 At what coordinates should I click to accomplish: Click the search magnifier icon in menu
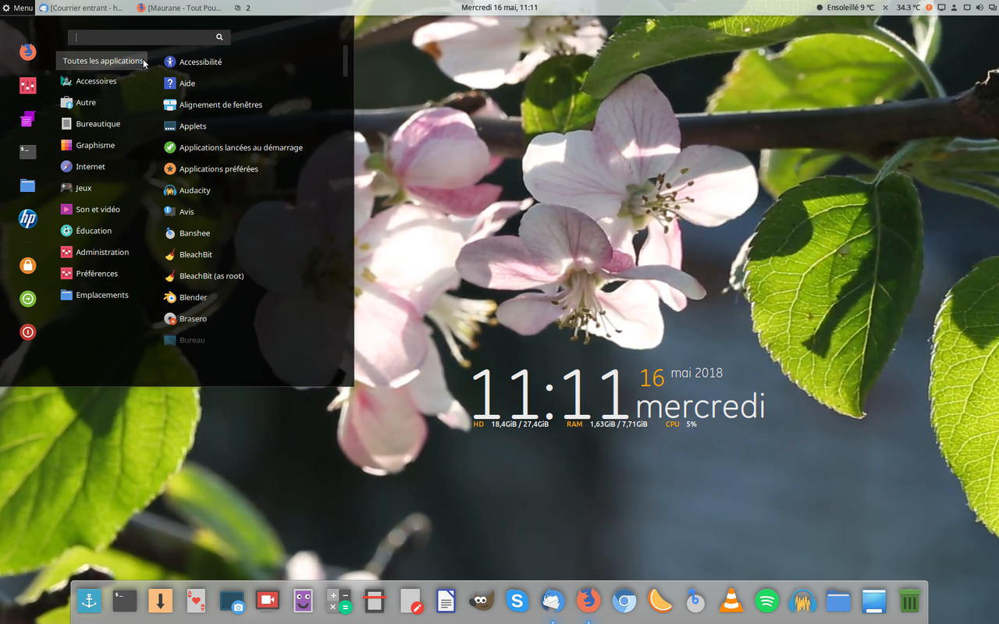click(219, 37)
